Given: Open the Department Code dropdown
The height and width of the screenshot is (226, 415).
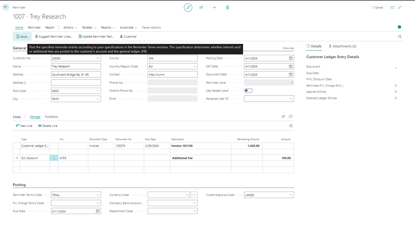Looking at the screenshot, I should tap(195, 211).
